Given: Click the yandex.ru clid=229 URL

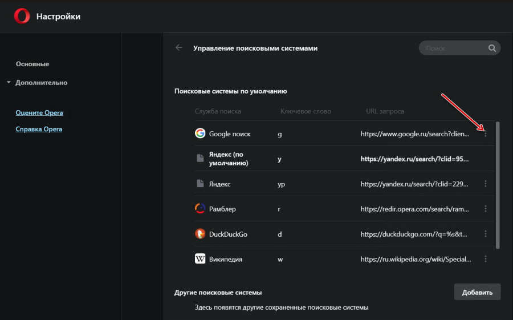Looking at the screenshot, I should pos(414,184).
